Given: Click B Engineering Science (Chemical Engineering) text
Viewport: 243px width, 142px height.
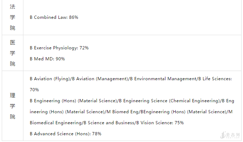Looking at the screenshot, I should tap(169, 100).
